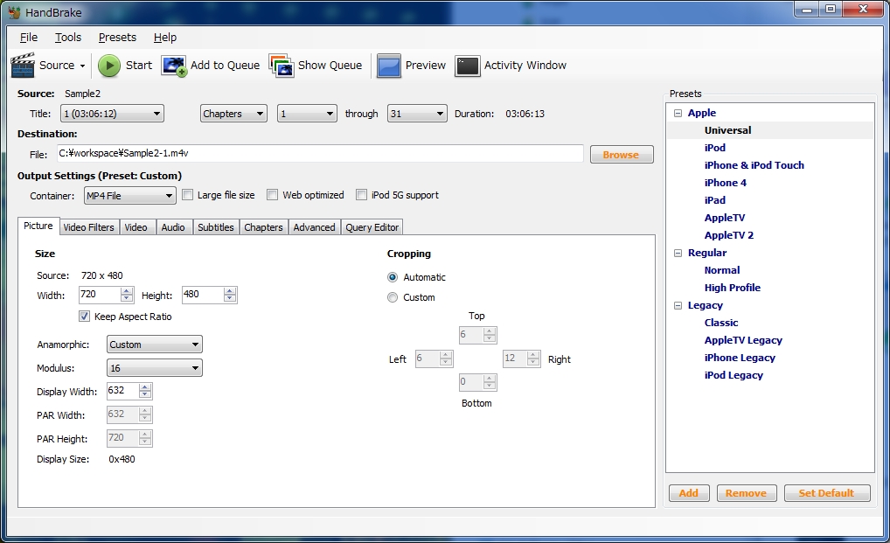The image size is (890, 543).
Task: Select the iPhone Legacy preset
Action: click(740, 358)
